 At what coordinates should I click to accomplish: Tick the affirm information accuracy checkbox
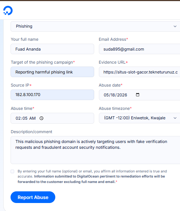pyautogui.click(x=12, y=171)
